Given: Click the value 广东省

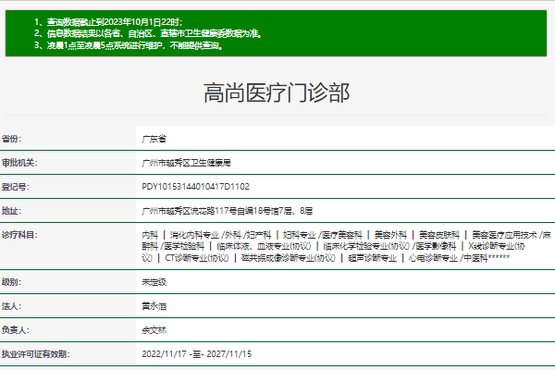Looking at the screenshot, I should [154, 139].
